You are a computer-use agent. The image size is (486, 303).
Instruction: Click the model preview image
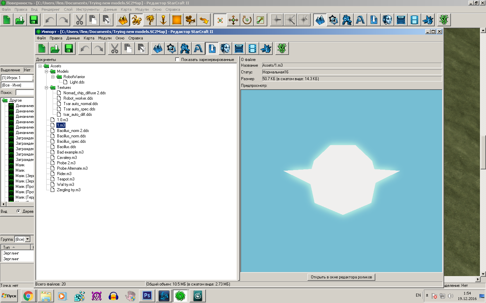341,181
